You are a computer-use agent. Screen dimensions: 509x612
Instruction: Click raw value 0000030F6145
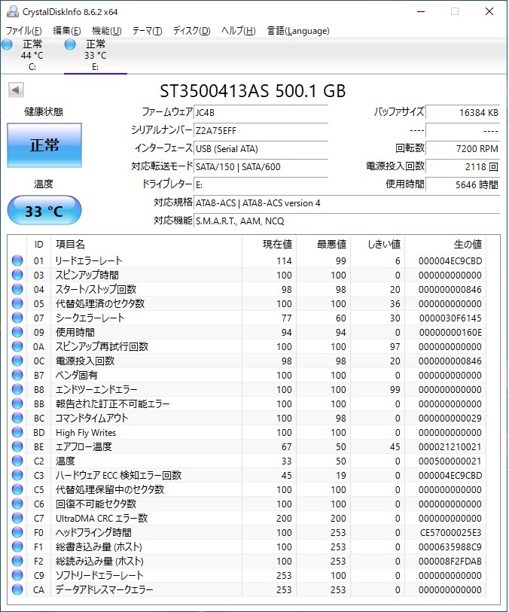pos(450,318)
